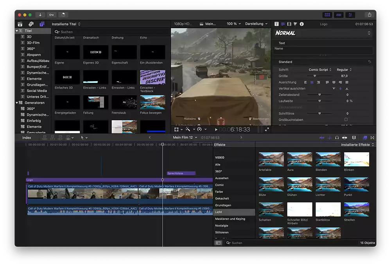Viewport: 391px width, 266px height.
Task: Open the Installierte Effekte dropdown
Action: (x=357, y=145)
